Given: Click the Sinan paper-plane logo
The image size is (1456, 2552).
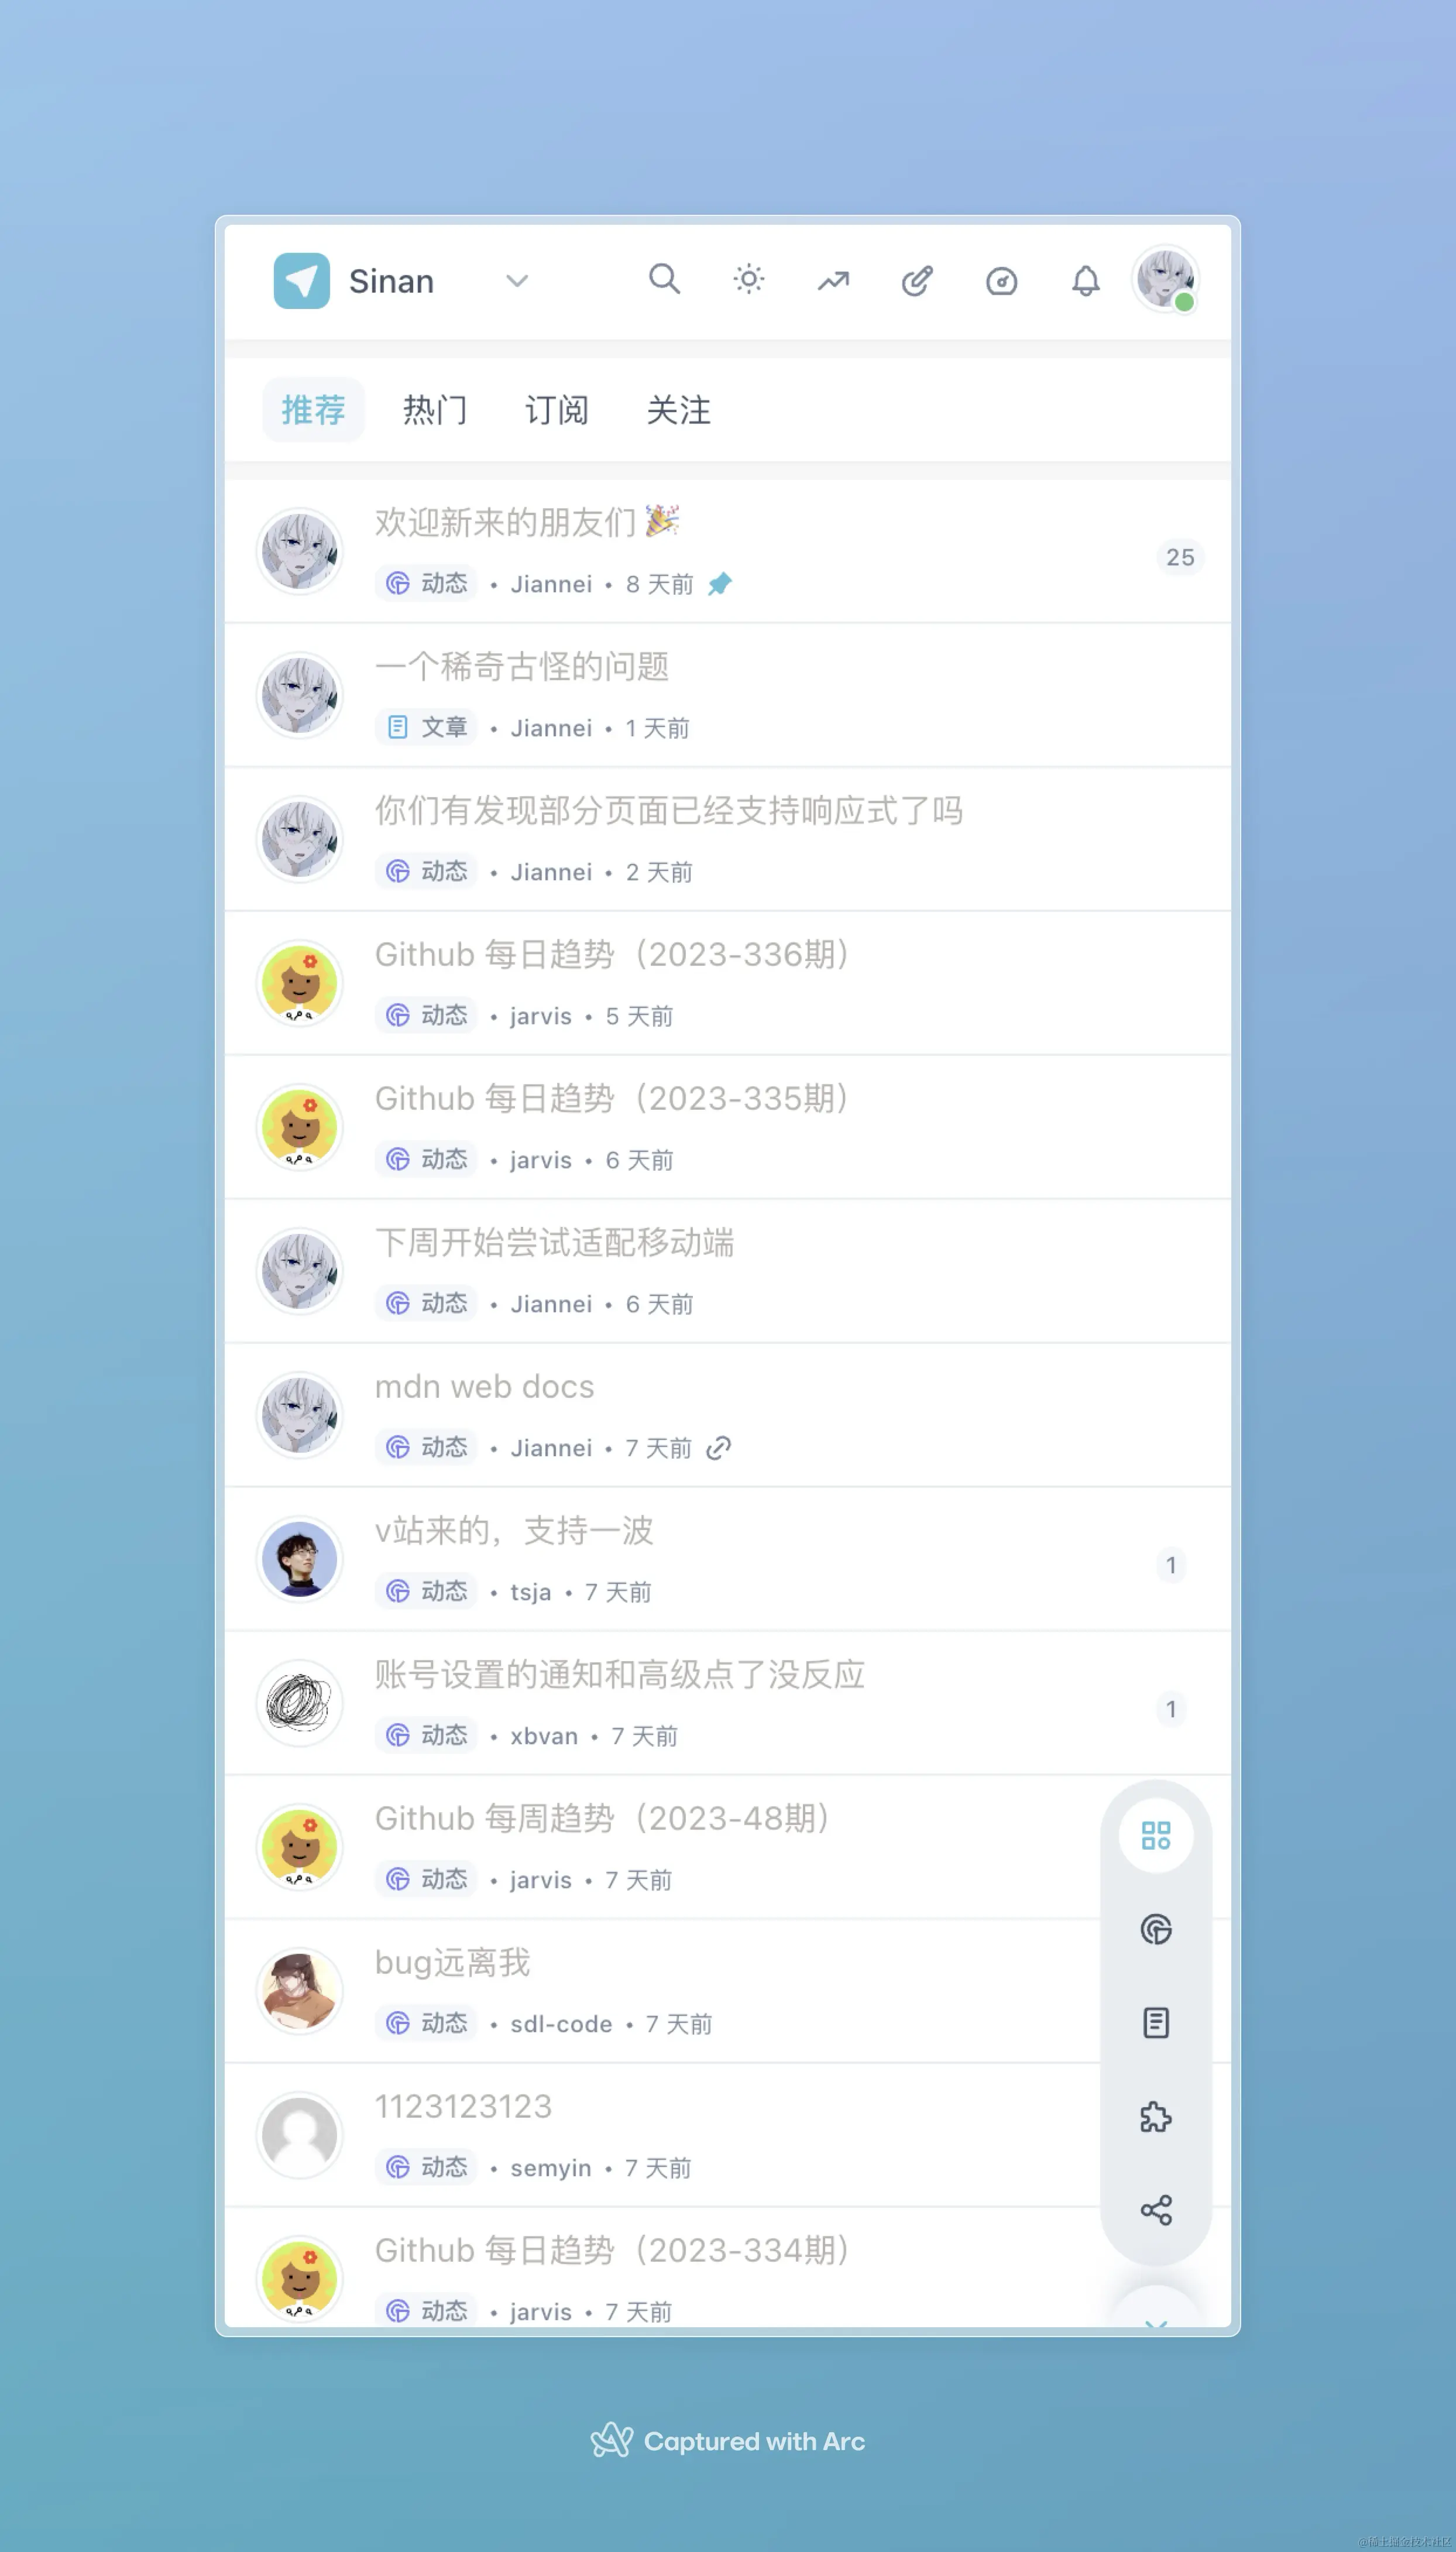Looking at the screenshot, I should pyautogui.click(x=302, y=281).
